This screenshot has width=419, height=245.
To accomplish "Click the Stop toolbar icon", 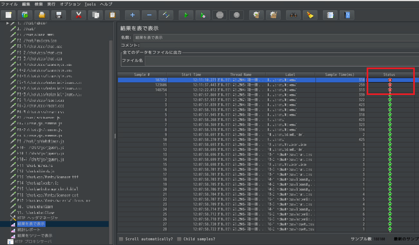I will [x=220, y=15].
